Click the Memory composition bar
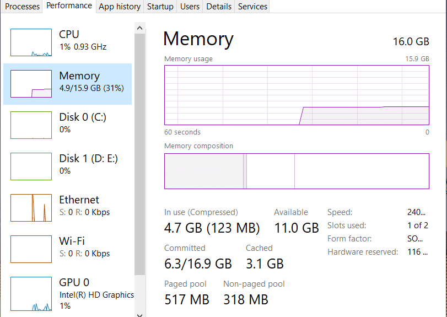Image resolution: width=447 pixels, height=317 pixels. [x=297, y=171]
